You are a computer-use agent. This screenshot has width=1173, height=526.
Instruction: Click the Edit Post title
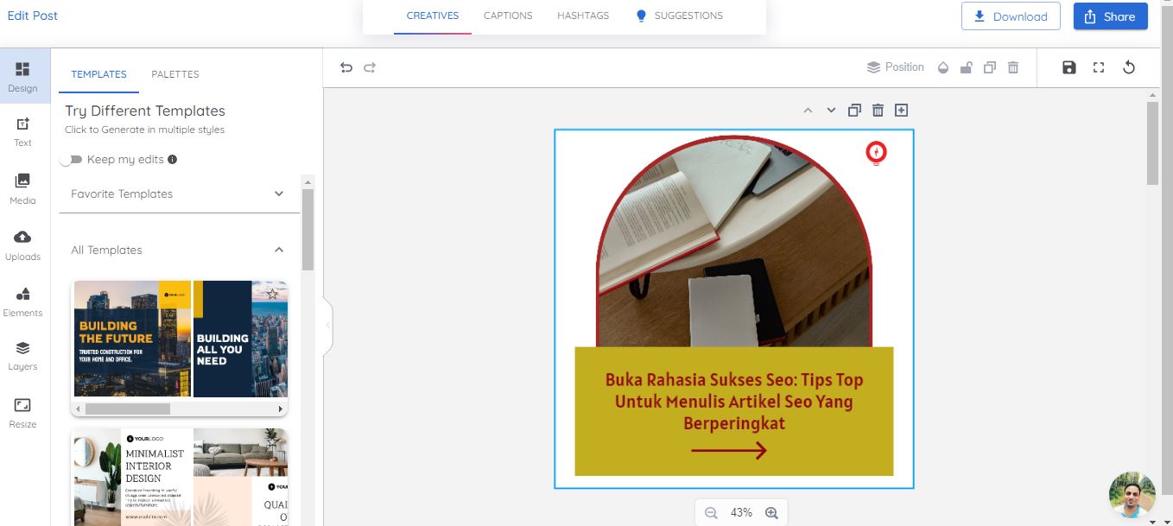(33, 16)
